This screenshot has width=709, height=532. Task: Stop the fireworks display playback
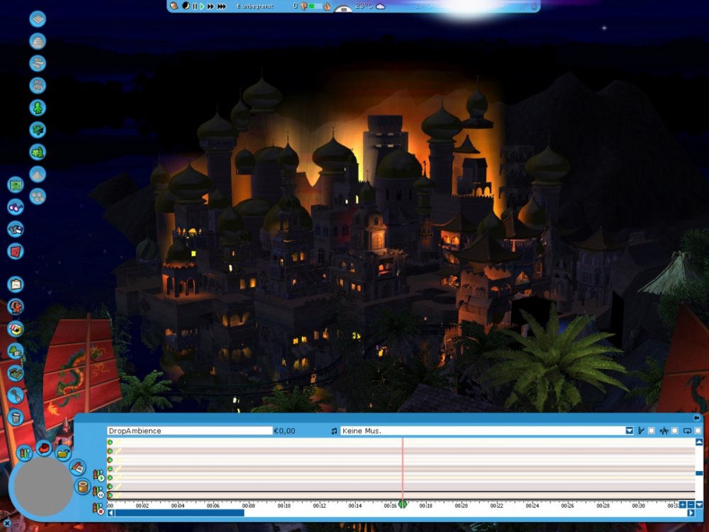click(101, 510)
